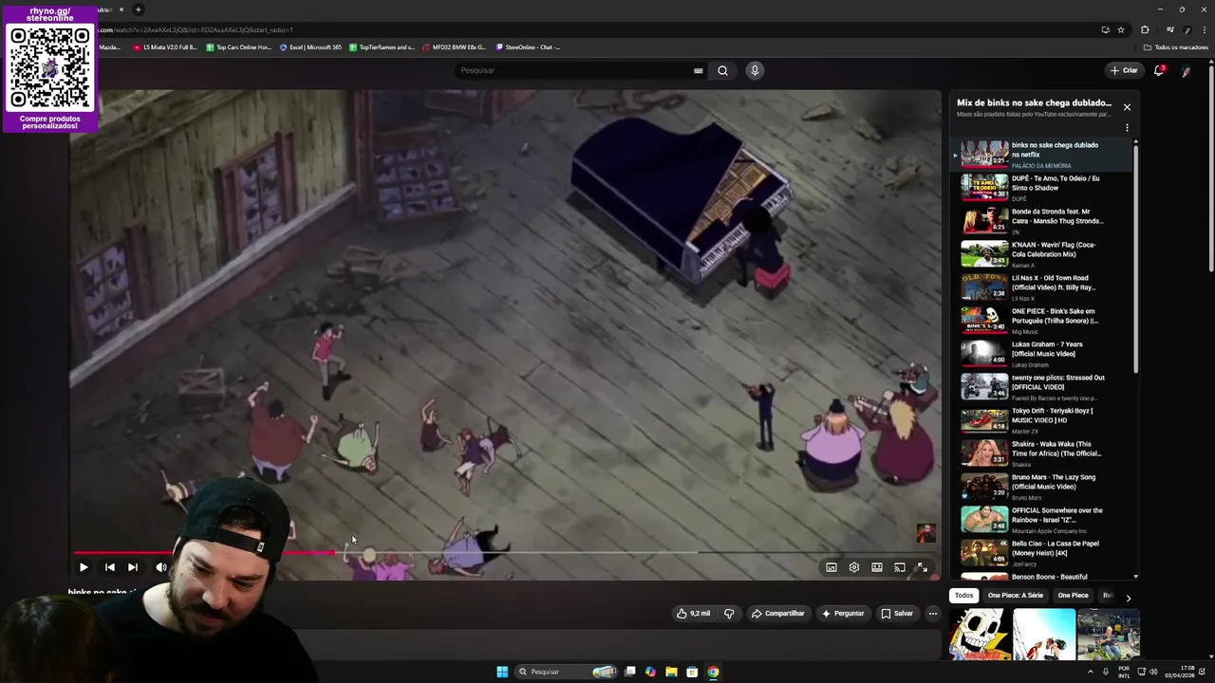Screen dimensions: 1215x683
Task: Play Somewhere over the Rainbow by Israel IZ
Action: pos(1042,519)
